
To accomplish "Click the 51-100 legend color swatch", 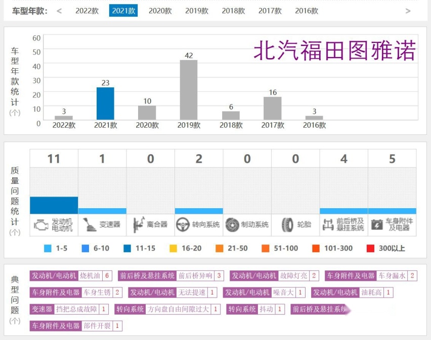I will pos(266,249).
